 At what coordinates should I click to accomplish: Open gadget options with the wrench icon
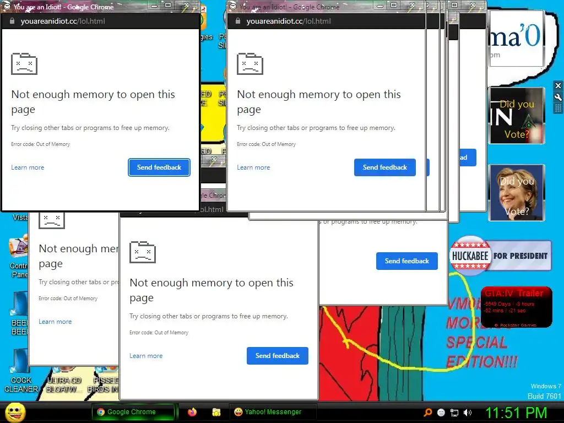point(558,97)
